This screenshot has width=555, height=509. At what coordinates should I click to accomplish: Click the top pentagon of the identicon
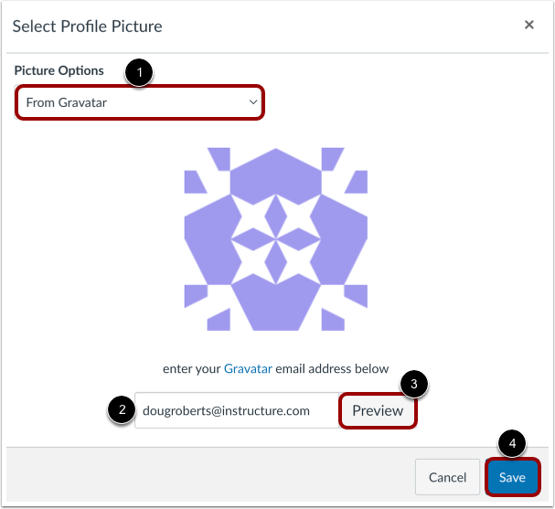(276, 174)
